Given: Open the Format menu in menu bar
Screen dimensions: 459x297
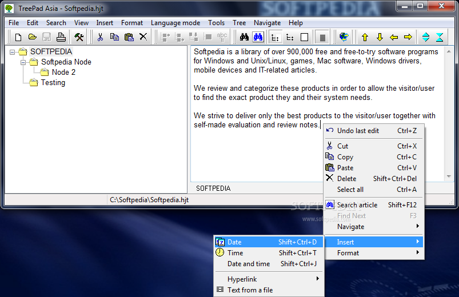Looking at the screenshot, I should point(132,23).
